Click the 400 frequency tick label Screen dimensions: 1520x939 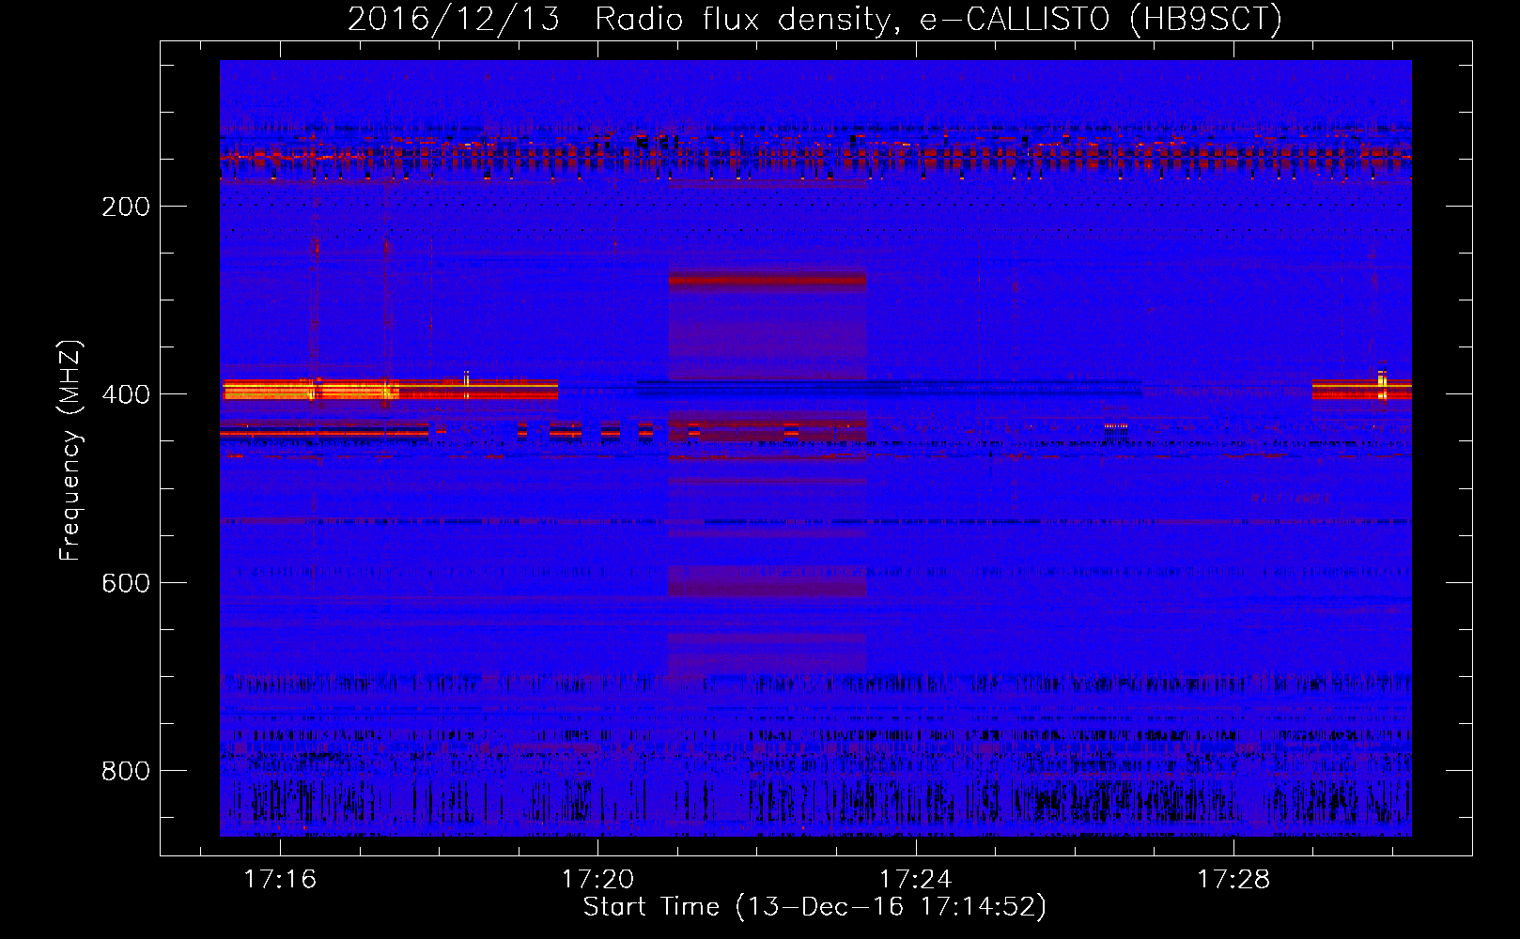pos(126,394)
